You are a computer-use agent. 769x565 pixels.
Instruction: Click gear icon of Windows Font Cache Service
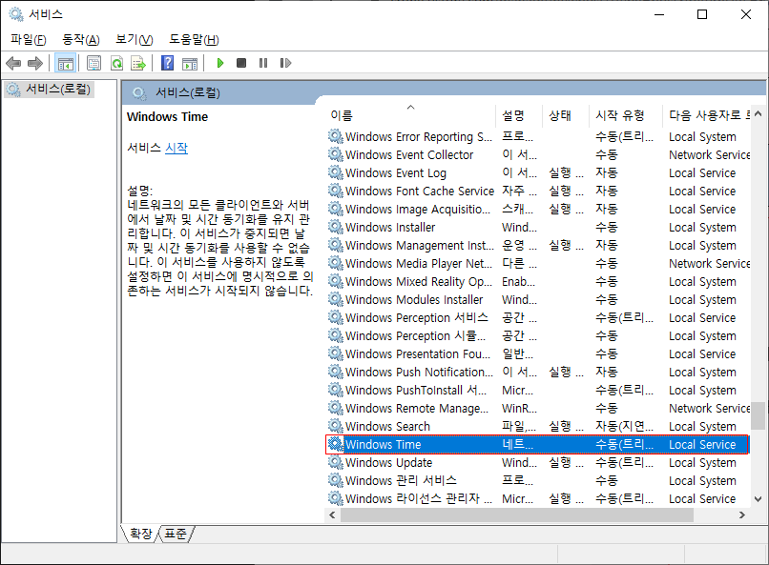click(336, 191)
